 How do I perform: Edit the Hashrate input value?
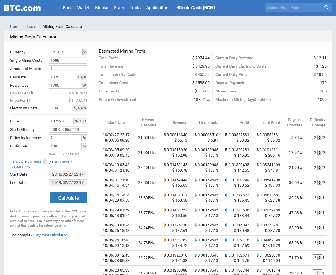click(62, 77)
